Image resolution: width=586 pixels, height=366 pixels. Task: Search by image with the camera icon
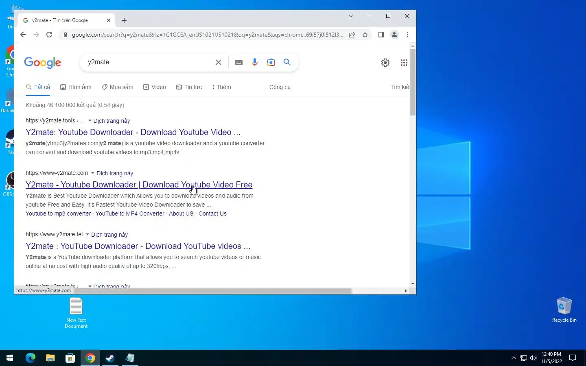tap(271, 62)
